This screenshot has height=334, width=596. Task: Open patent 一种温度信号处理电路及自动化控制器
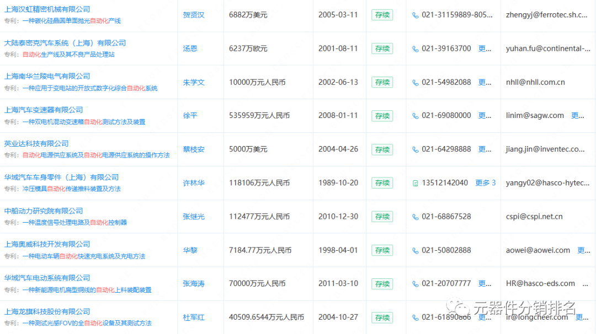pyautogui.click(x=74, y=223)
